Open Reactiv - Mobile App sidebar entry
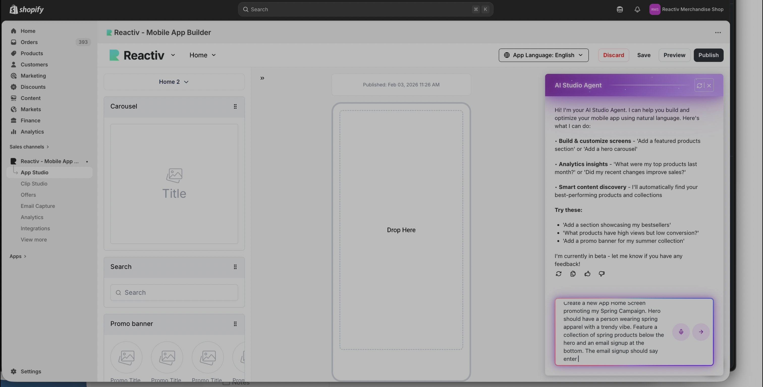Screen dimensions: 763x387 click(49, 161)
